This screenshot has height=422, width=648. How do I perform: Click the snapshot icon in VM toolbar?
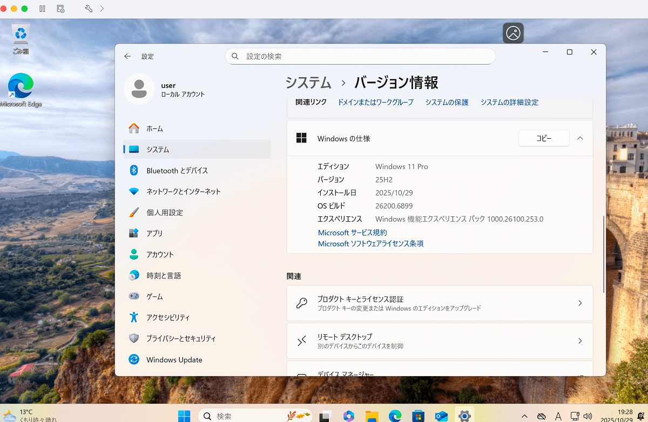point(60,9)
